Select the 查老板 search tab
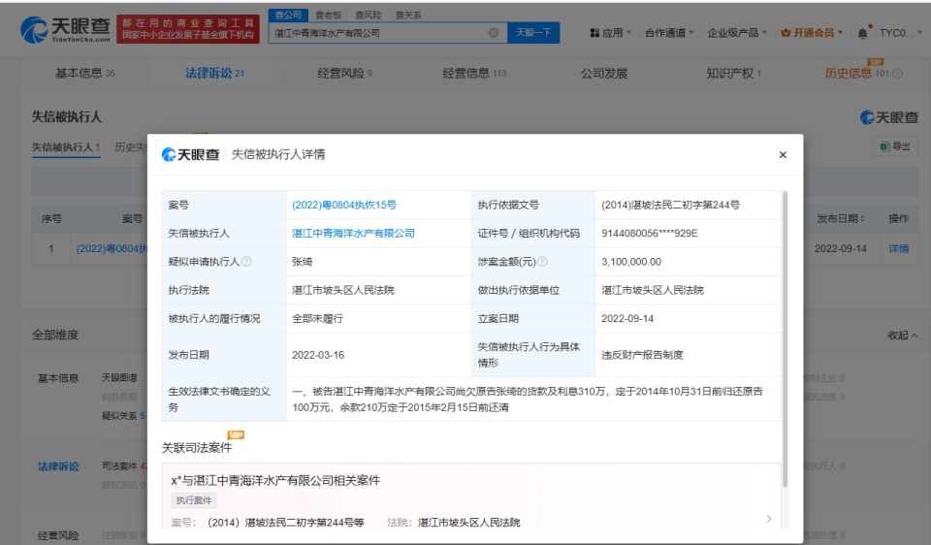The width and height of the screenshot is (931, 545). [x=329, y=15]
